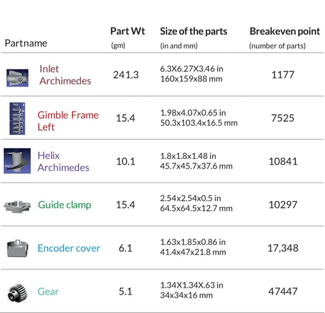325x313 pixels.
Task: Select the Guide clamp part name
Action: (x=64, y=205)
